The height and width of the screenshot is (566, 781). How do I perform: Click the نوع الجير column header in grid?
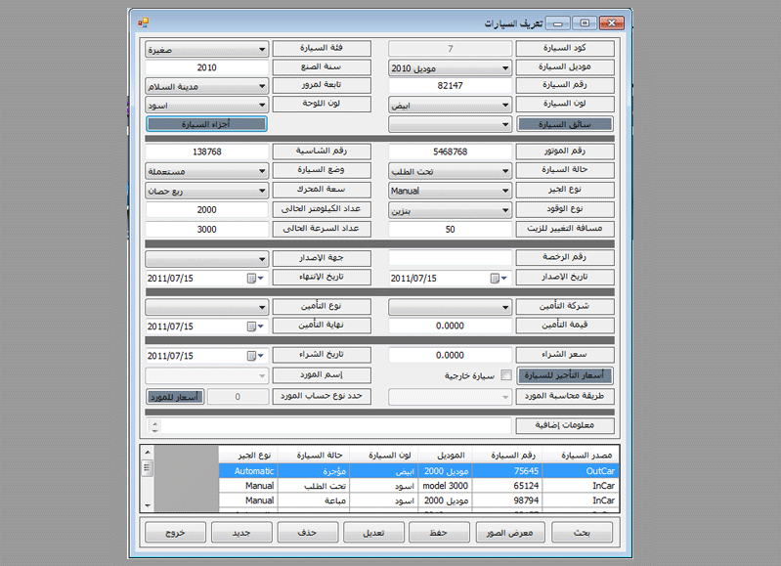click(x=249, y=456)
